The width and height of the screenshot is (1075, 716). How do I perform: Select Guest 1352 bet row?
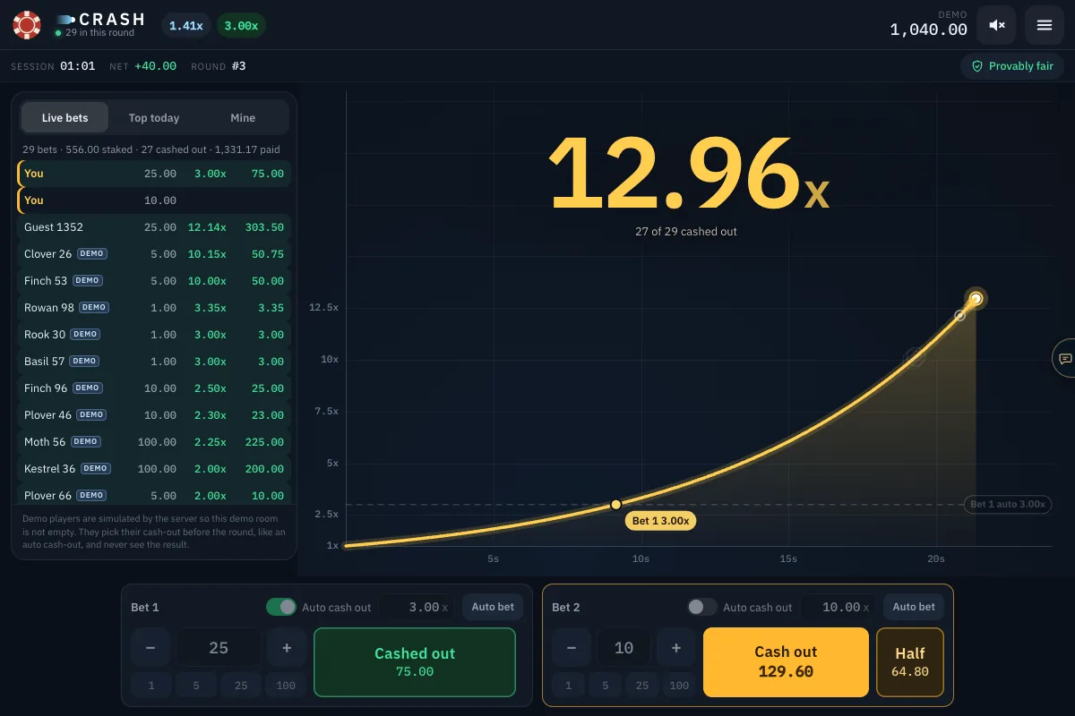coord(154,227)
